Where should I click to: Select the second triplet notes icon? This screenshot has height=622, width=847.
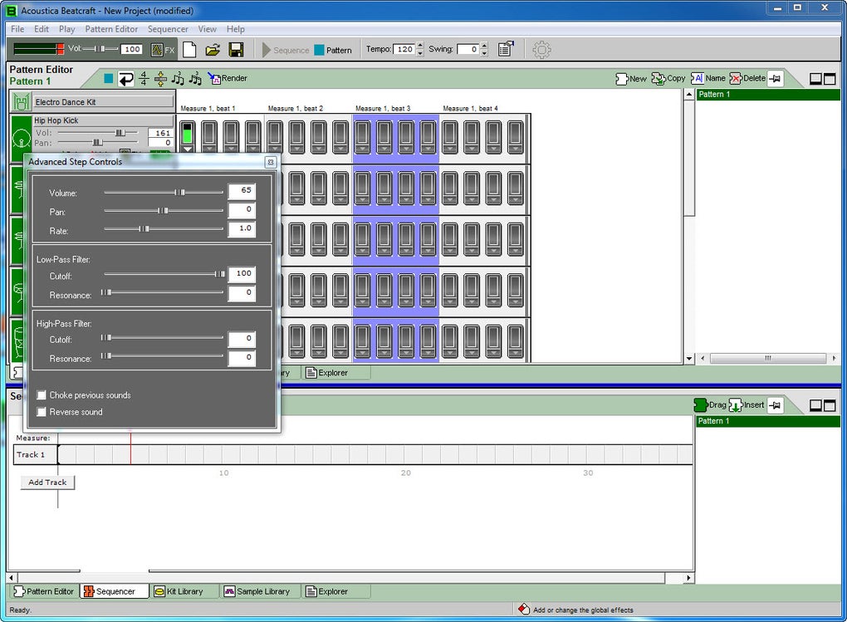pyautogui.click(x=195, y=79)
